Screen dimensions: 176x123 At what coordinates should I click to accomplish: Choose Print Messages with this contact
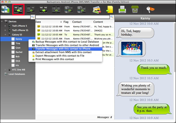(x=55, y=59)
